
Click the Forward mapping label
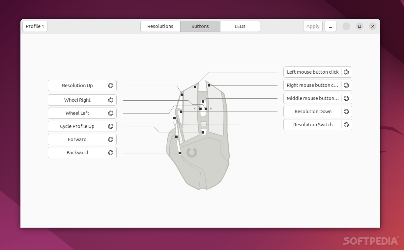[77, 139]
